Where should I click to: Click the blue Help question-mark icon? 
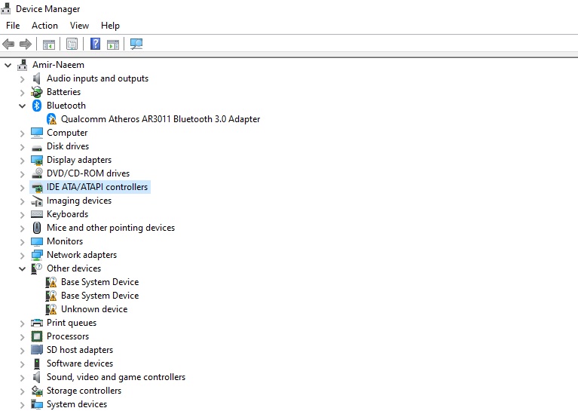(x=95, y=44)
